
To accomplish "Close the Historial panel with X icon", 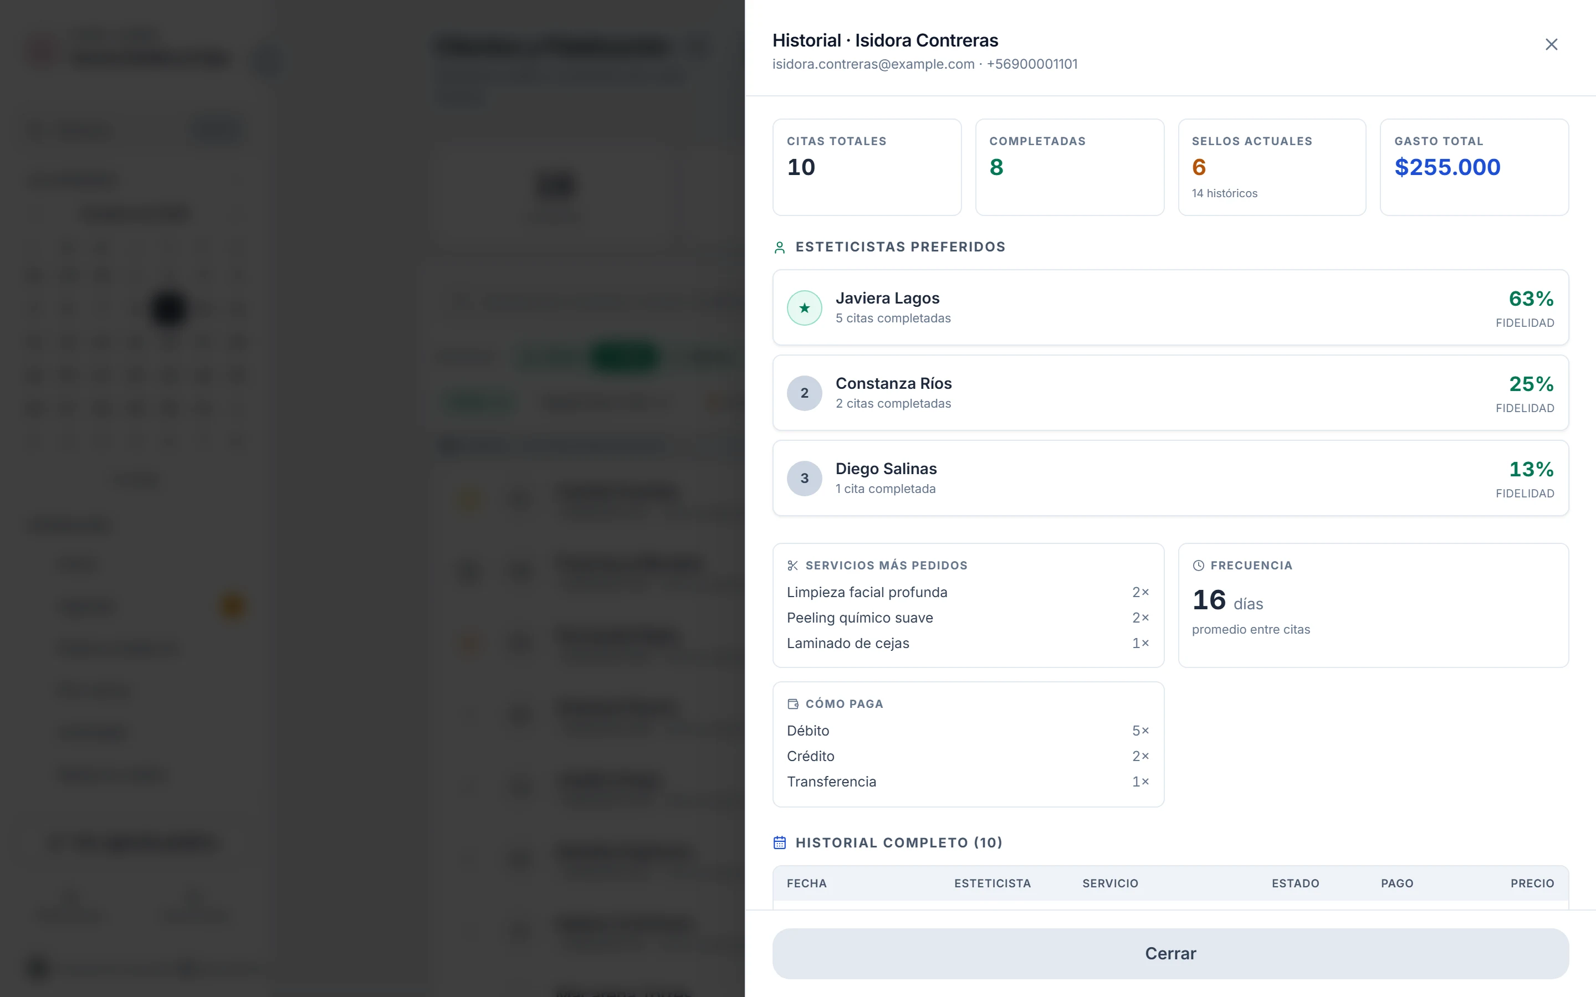I will [1551, 44].
